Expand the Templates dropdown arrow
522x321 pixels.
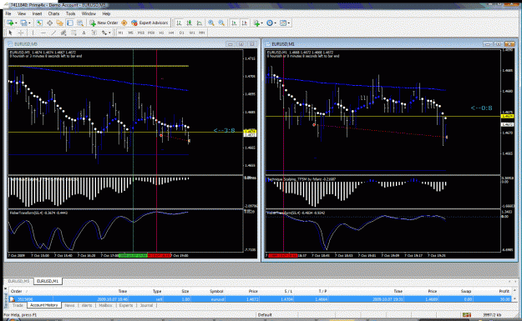pos(289,23)
